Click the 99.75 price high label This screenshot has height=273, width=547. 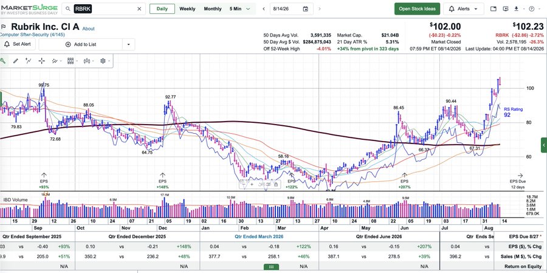pos(44,85)
